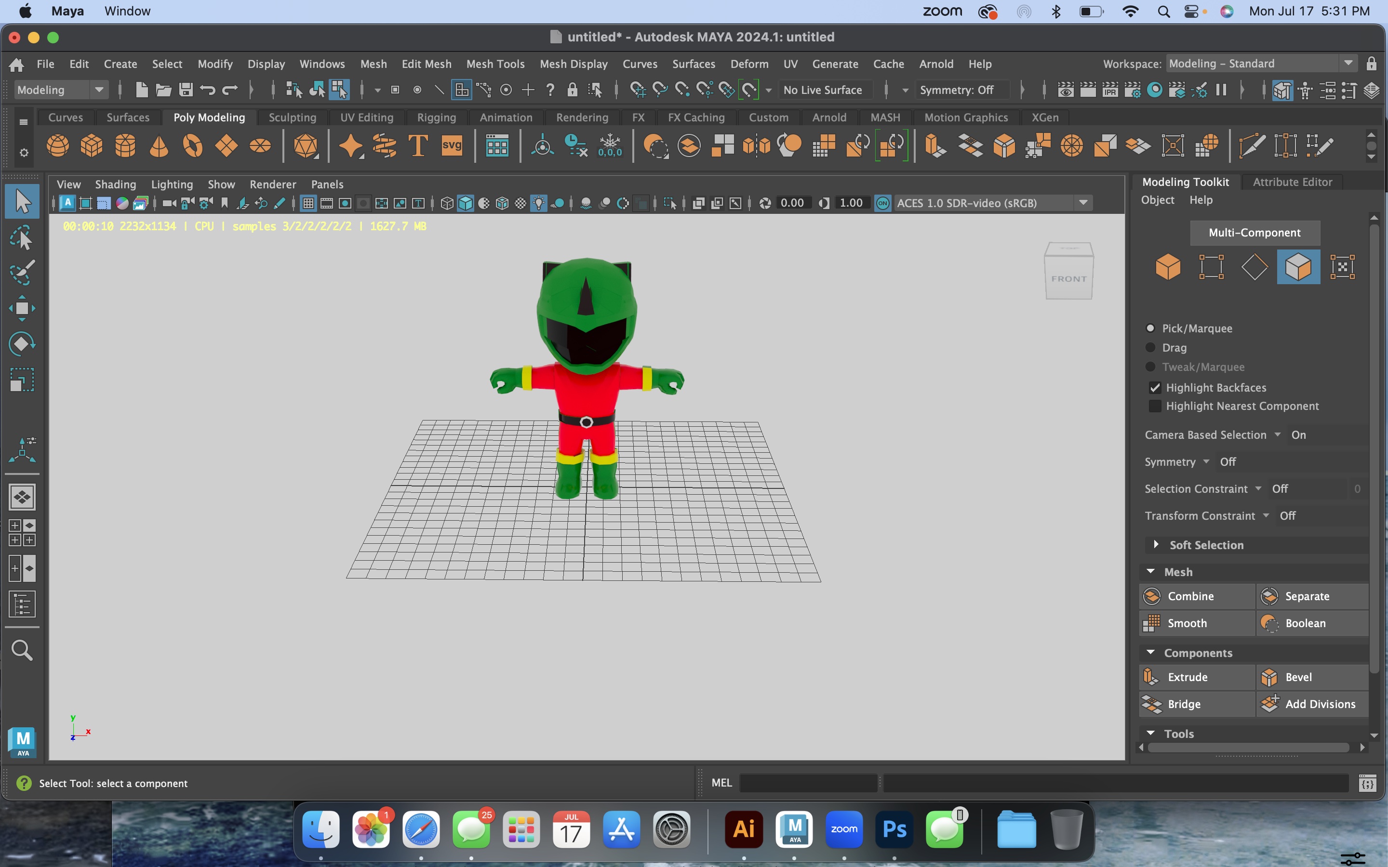
Task: Click the Undo arrow icon
Action: pos(208,90)
